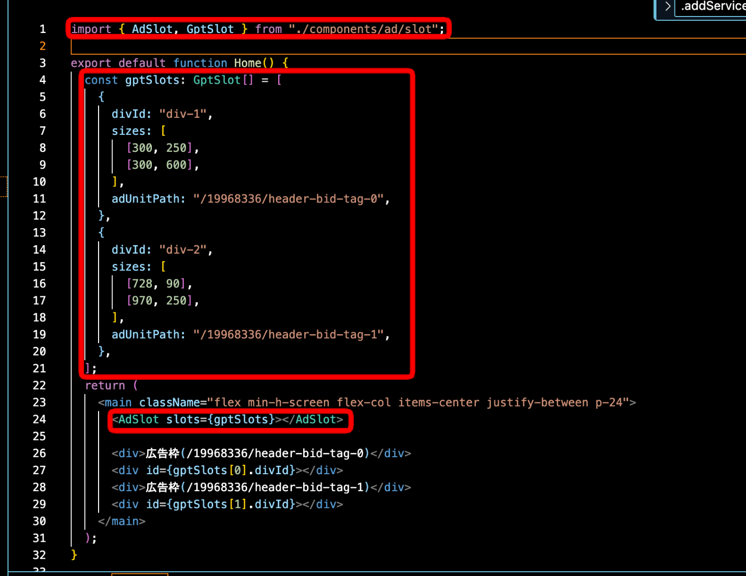Toggle replace chevron in find widget
Screen dimensions: 746x576
[667, 6]
